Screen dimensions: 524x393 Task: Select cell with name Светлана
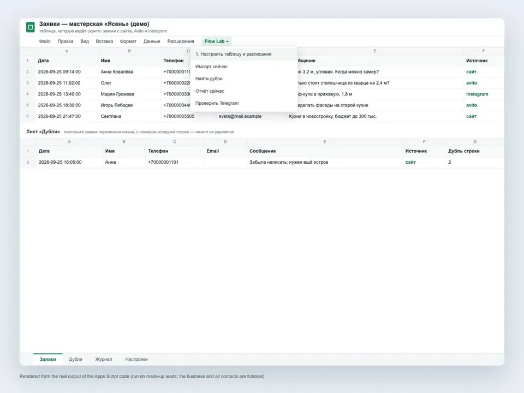pos(129,116)
